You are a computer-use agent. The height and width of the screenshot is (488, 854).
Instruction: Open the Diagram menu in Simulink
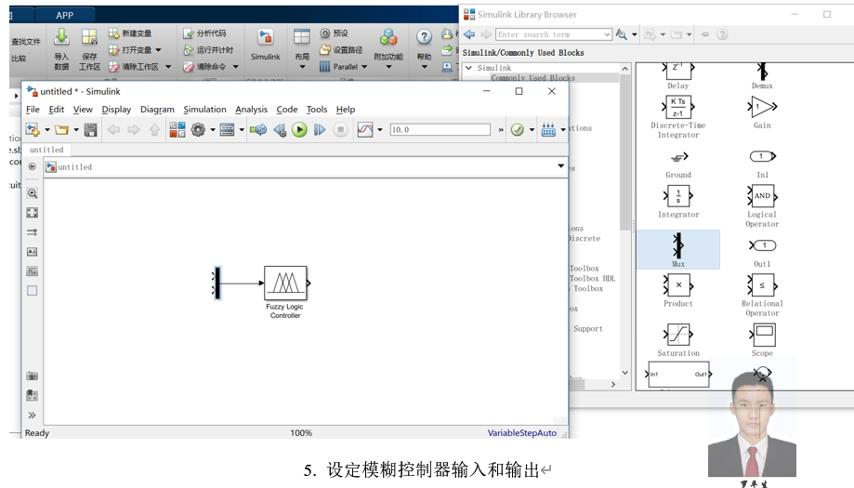157,110
